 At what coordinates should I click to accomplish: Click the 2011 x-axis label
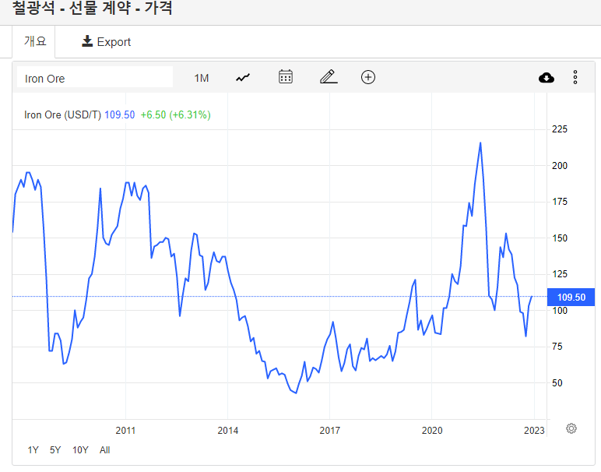[125, 430]
